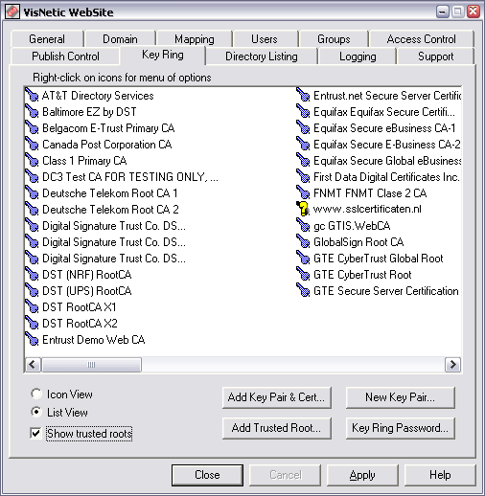This screenshot has height=496, width=485.
Task: Click key icon beside AT&T Directory Services
Action: 32,95
